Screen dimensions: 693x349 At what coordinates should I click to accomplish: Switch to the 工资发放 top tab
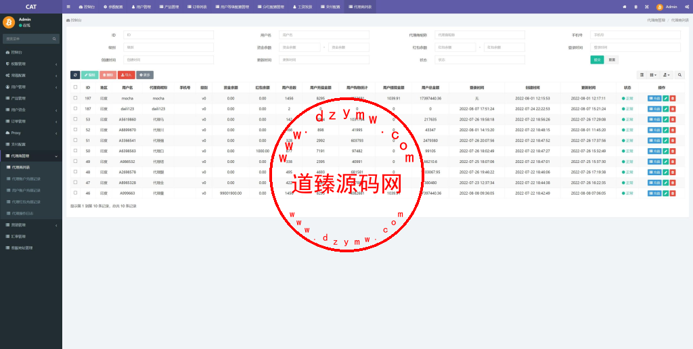point(303,7)
